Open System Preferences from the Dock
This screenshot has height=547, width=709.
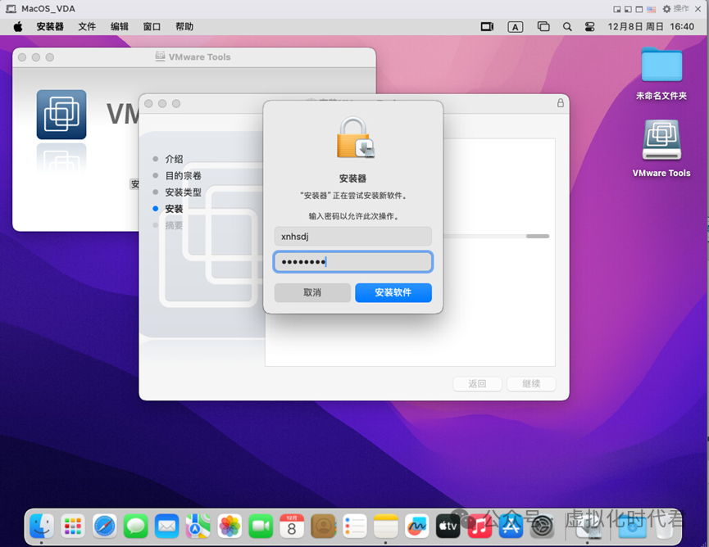point(542,526)
